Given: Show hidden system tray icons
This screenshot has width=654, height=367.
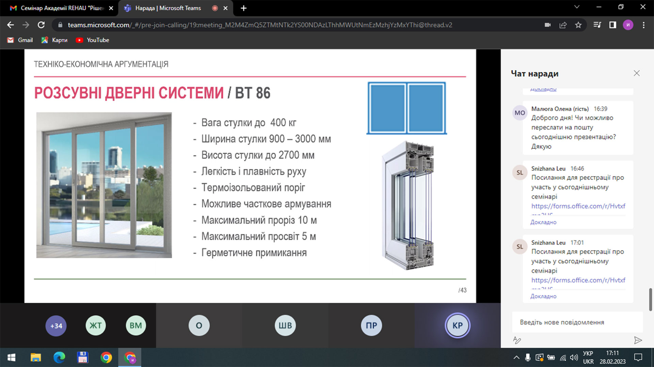Looking at the screenshot, I should pos(516,357).
